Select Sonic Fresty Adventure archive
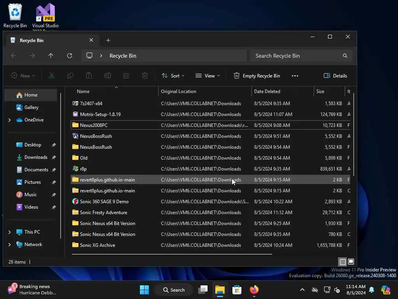The height and width of the screenshot is (299, 398). click(210, 213)
